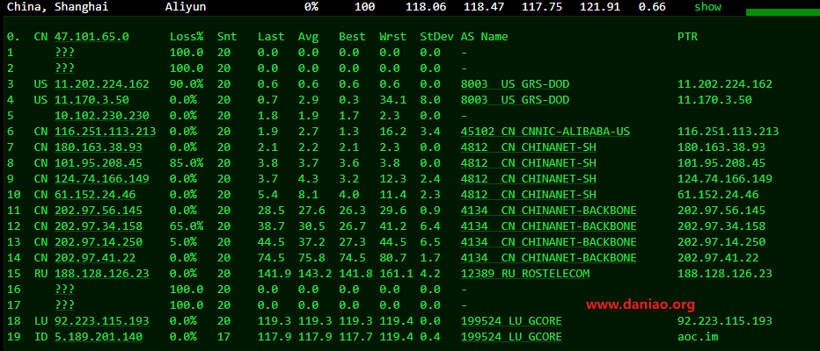This screenshot has width=820, height=351.
Task: Open AS 199524 LU GCORE link on hop 19
Action: coord(511,337)
